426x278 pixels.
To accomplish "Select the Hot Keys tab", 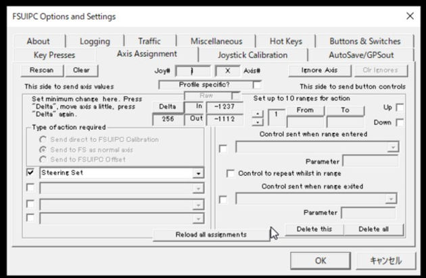I will 286,41.
